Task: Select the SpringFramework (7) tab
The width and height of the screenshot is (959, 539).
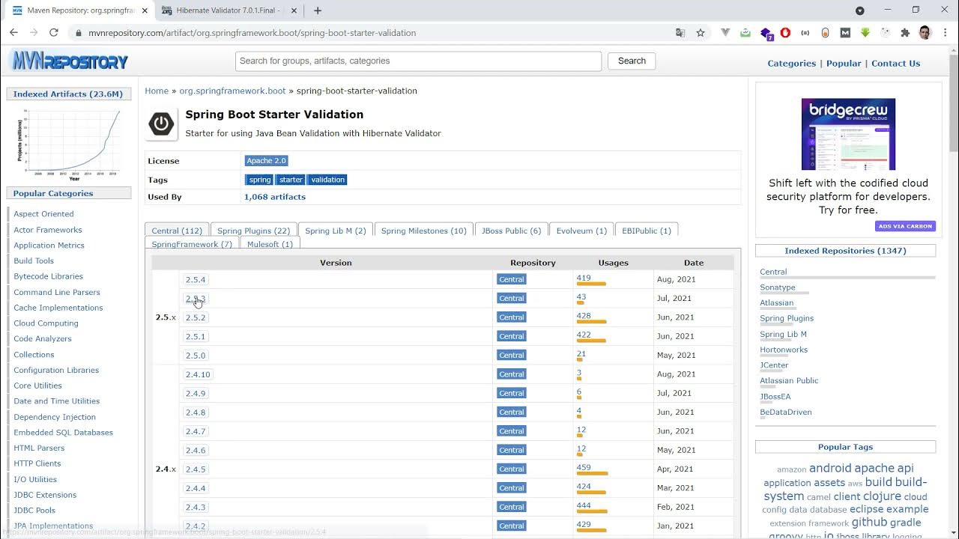Action: (192, 244)
